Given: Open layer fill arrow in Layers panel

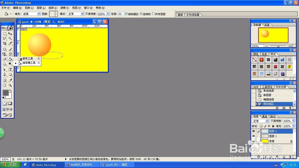Looking at the screenshot, I should coord(294,126).
